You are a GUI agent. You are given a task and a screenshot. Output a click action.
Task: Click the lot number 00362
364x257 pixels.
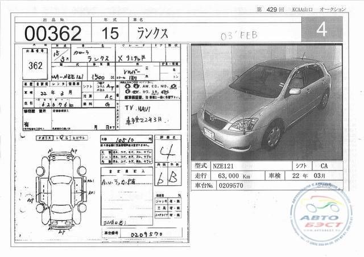[53, 33]
